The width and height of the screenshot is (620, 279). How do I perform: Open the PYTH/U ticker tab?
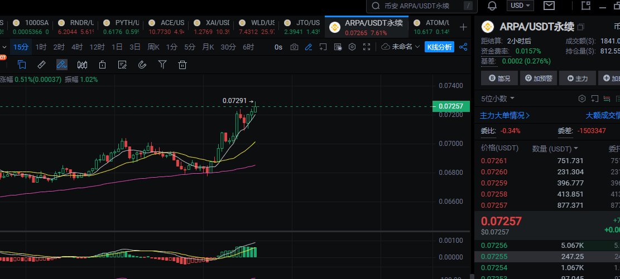coord(122,27)
